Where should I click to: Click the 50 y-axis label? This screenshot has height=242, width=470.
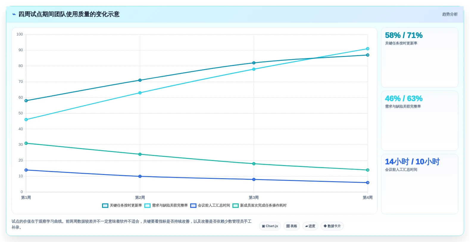point(21,113)
